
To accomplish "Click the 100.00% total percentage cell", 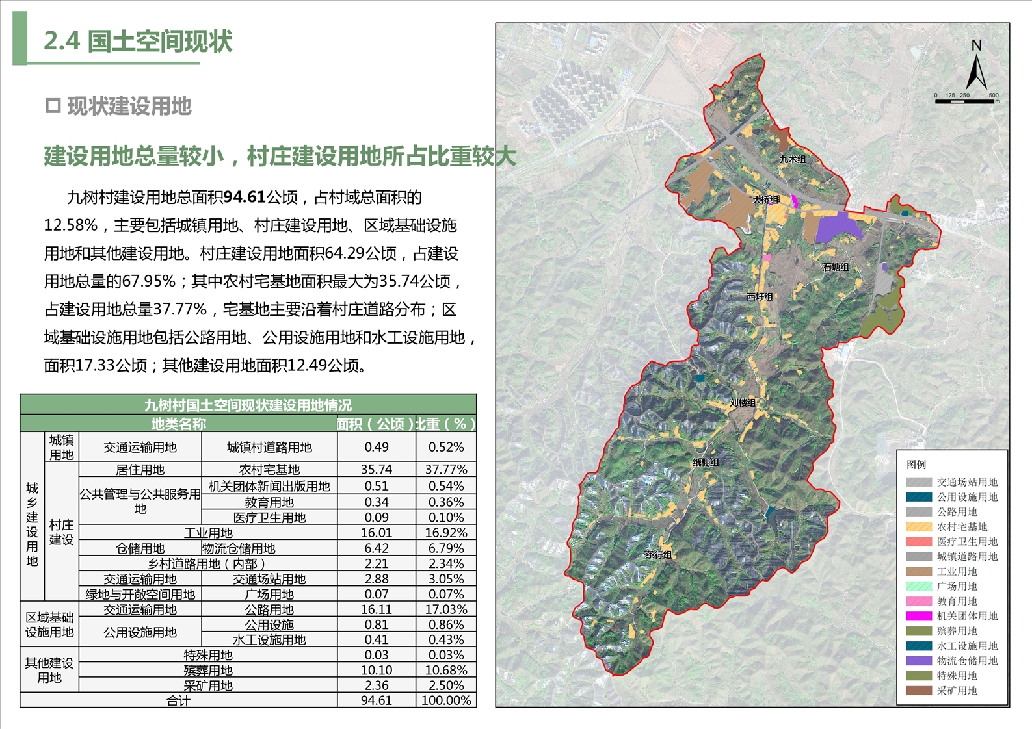I will click(446, 700).
